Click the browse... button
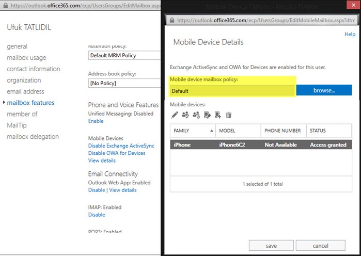The height and width of the screenshot is (256, 361). click(324, 90)
